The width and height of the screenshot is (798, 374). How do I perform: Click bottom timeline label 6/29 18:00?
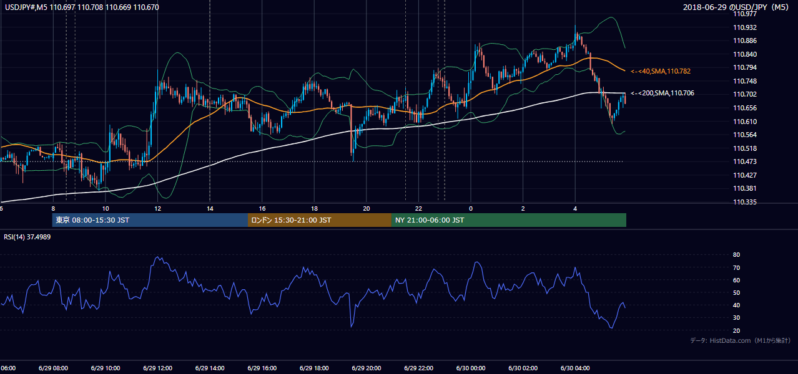(x=314, y=368)
